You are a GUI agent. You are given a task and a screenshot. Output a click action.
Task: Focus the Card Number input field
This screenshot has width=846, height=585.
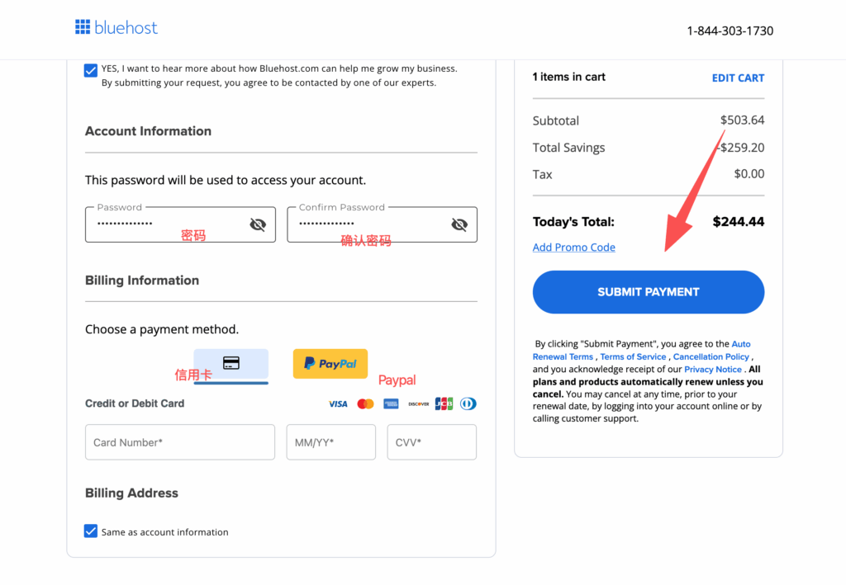pos(179,442)
